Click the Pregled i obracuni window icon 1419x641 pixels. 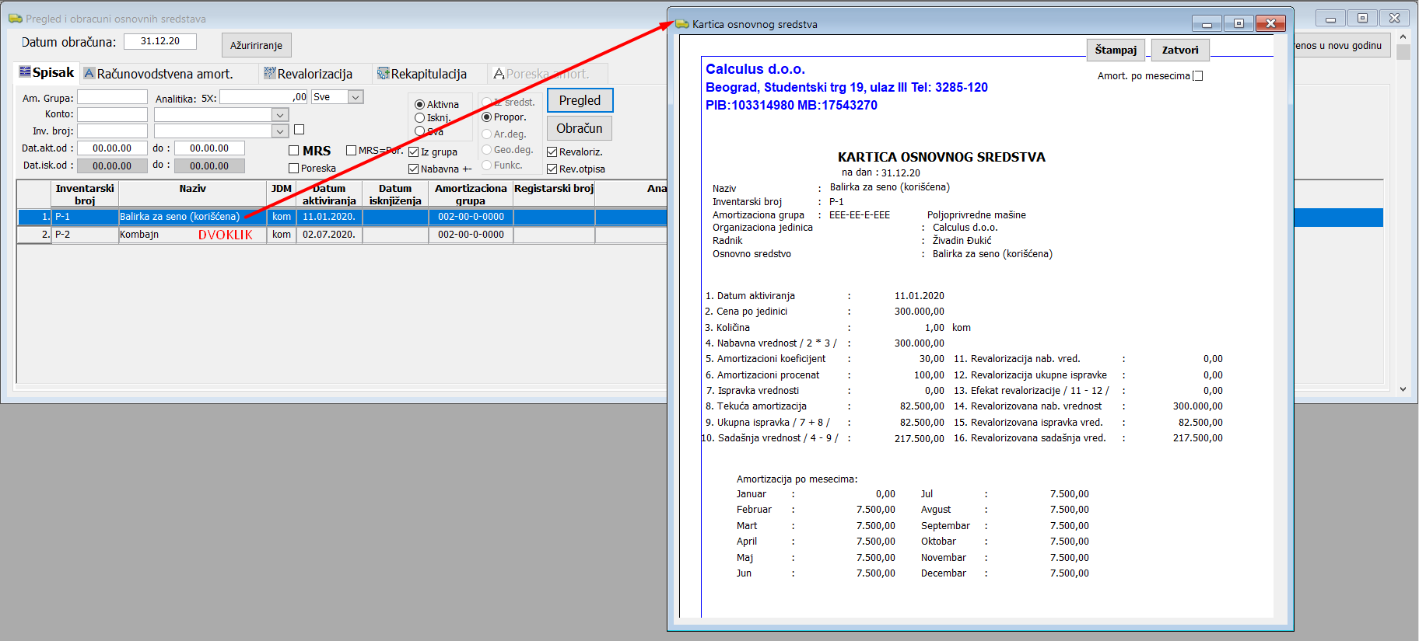16,18
